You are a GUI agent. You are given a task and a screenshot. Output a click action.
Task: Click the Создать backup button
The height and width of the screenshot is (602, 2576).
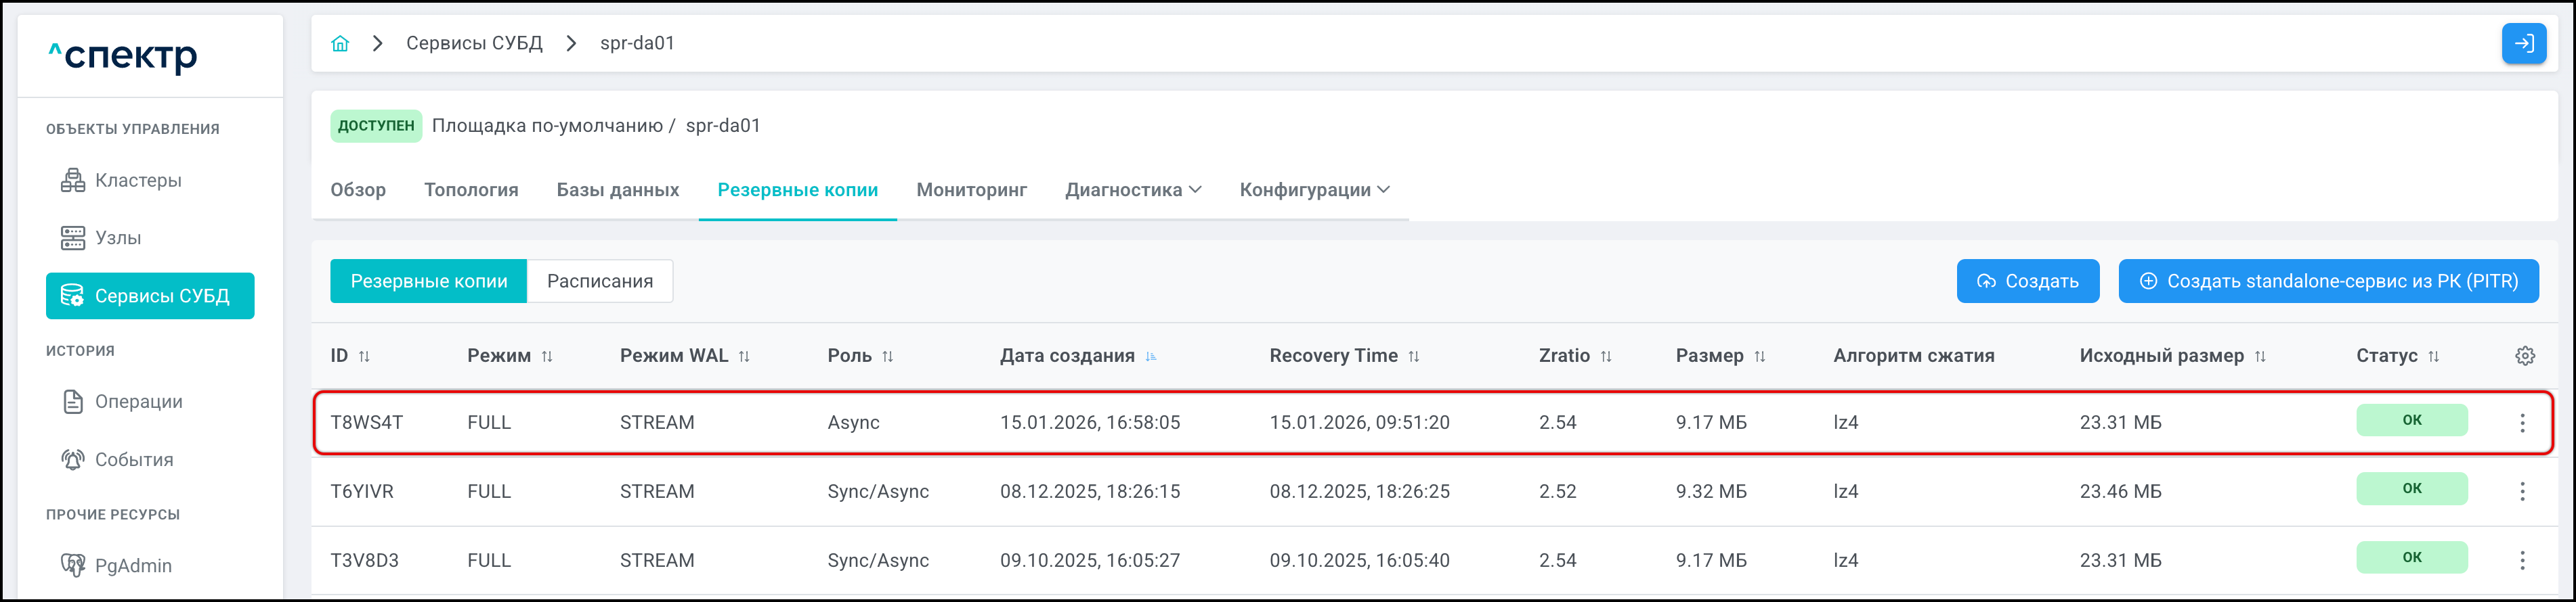click(x=2027, y=281)
